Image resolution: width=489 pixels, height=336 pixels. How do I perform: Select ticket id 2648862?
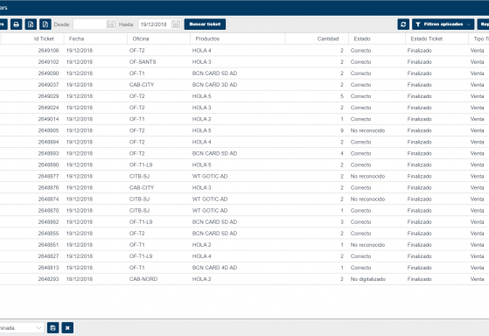click(48, 222)
